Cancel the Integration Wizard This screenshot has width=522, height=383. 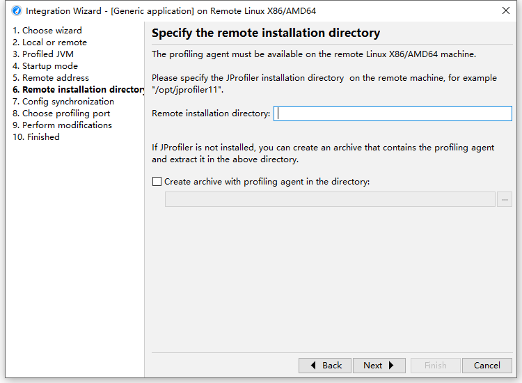[x=487, y=366]
